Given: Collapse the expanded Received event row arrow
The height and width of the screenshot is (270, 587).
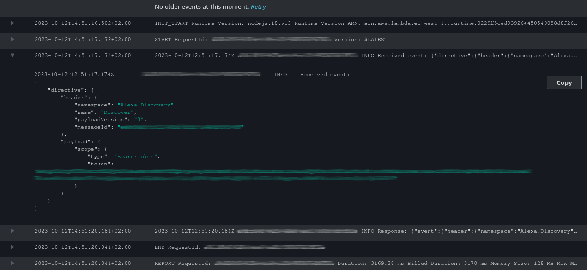Looking at the screenshot, I should point(12,55).
